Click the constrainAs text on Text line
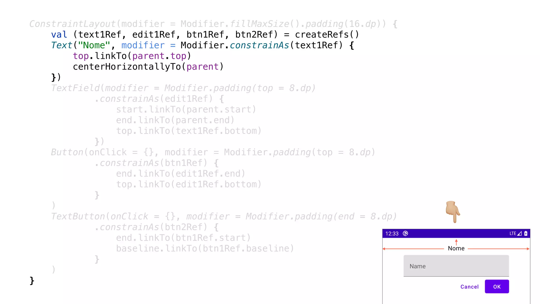This screenshot has width=540, height=304. (x=259, y=45)
